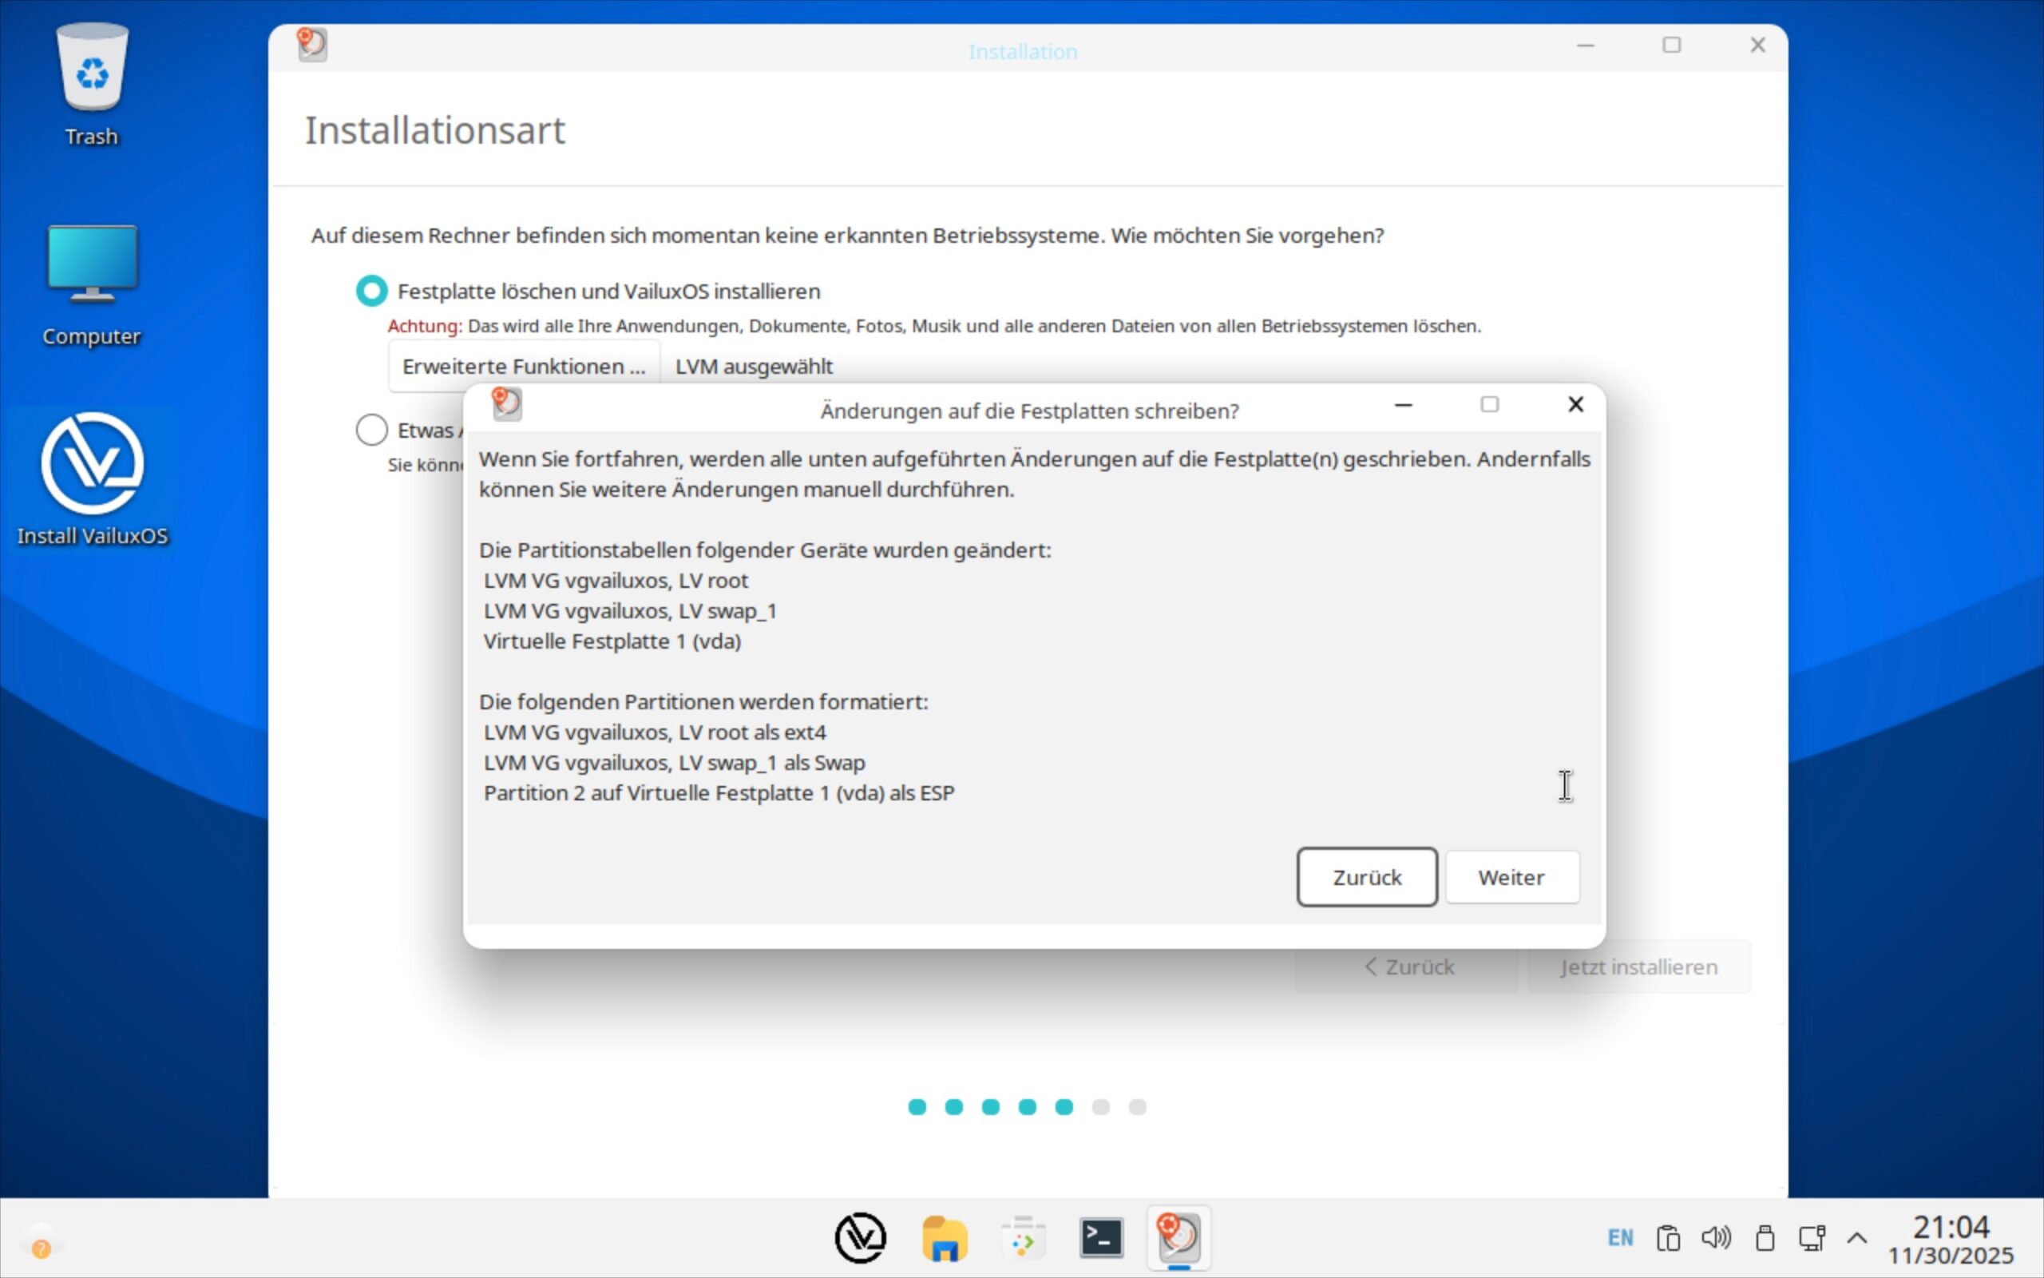2044x1278 pixels.
Task: Click Weiter to write changes
Action: point(1511,877)
